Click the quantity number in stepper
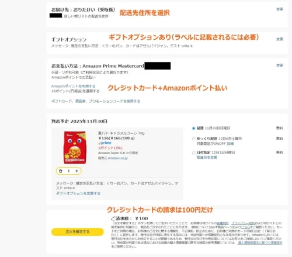The image size is (292, 257). [x=68, y=171]
